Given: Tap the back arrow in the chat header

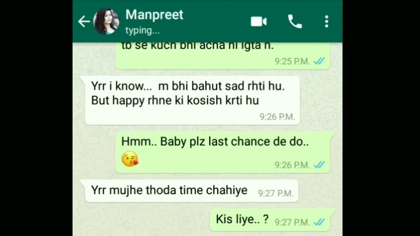Looking at the screenshot, I should pyautogui.click(x=84, y=22).
